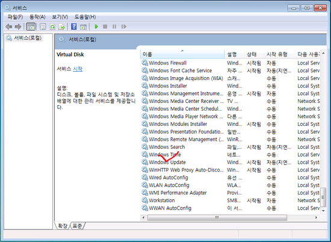Click the Restart Service icon
This screenshot has height=242, width=331.
(124, 26)
